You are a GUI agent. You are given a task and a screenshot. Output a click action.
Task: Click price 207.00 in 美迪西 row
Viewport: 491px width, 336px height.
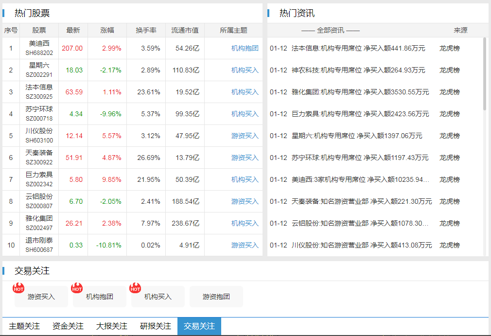72,48
